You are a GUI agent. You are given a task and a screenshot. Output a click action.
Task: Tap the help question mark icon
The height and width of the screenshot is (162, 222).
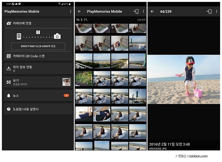click(x=9, y=109)
